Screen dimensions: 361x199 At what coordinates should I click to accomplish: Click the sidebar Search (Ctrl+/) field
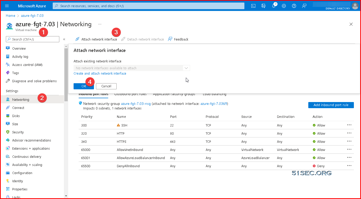coord(33,39)
